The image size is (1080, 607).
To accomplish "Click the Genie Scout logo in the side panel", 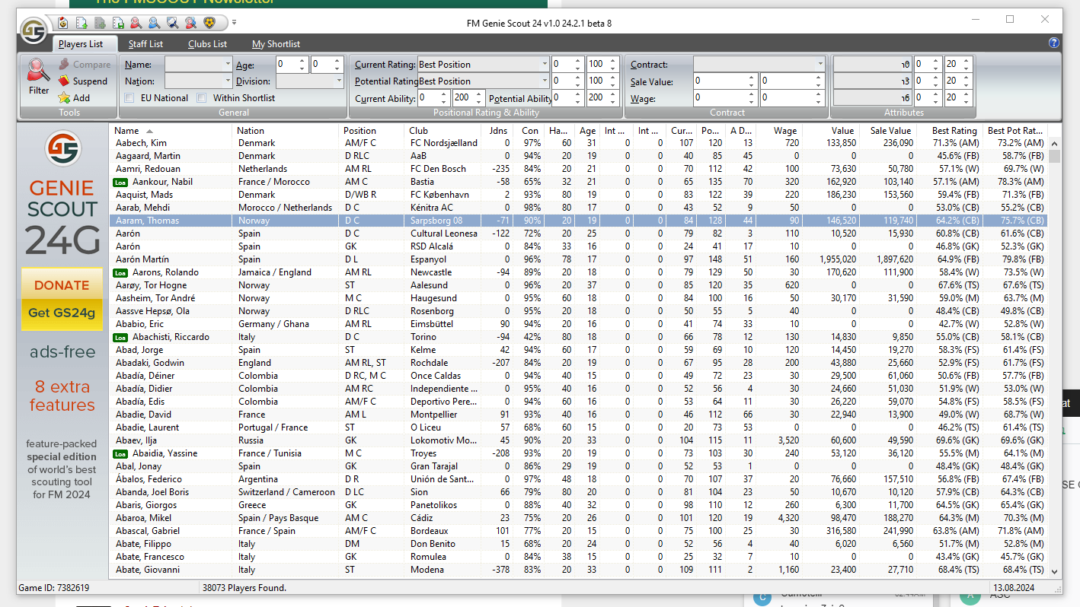I will tap(62, 149).
